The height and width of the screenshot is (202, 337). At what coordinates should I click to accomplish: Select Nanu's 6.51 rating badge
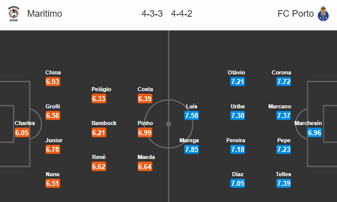pos(53,183)
